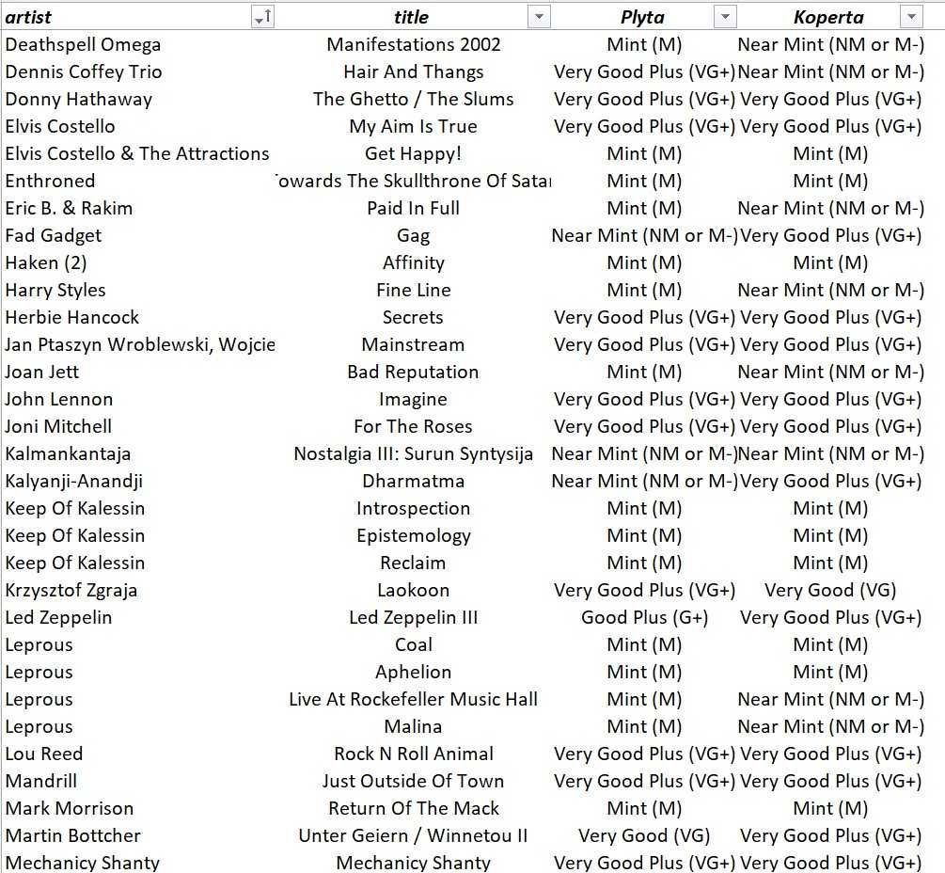The height and width of the screenshot is (873, 945).
Task: Select the Koperta header cell
Action: 830,17
